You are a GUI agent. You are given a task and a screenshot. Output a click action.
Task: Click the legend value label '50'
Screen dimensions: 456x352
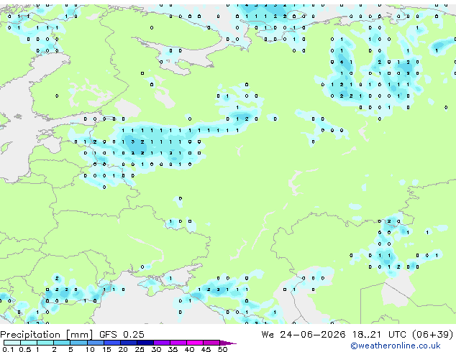click(x=222, y=349)
